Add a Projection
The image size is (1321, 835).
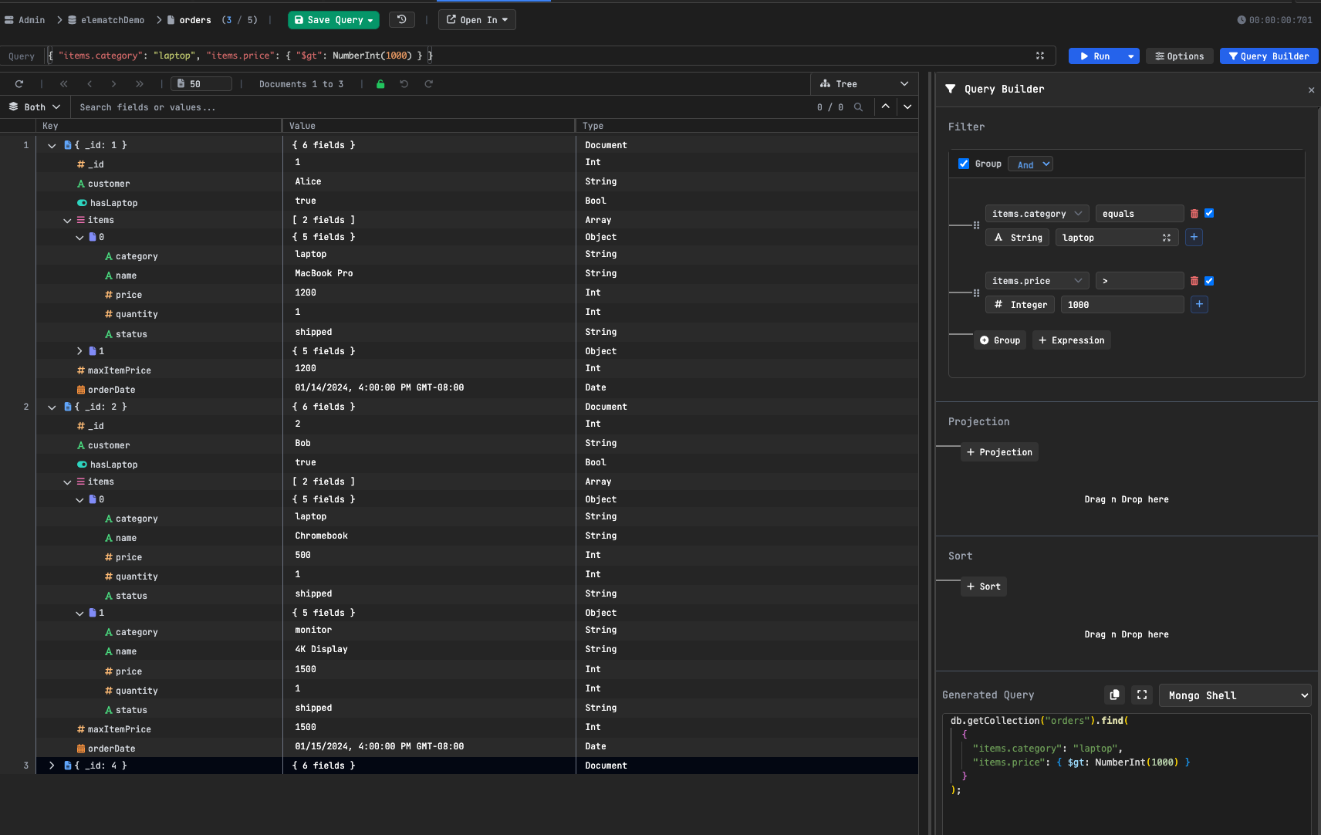click(999, 452)
